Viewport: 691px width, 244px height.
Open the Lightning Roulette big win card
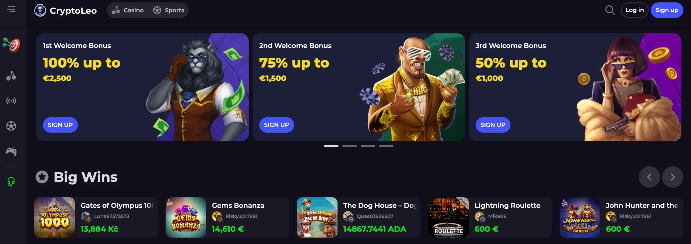point(490,217)
